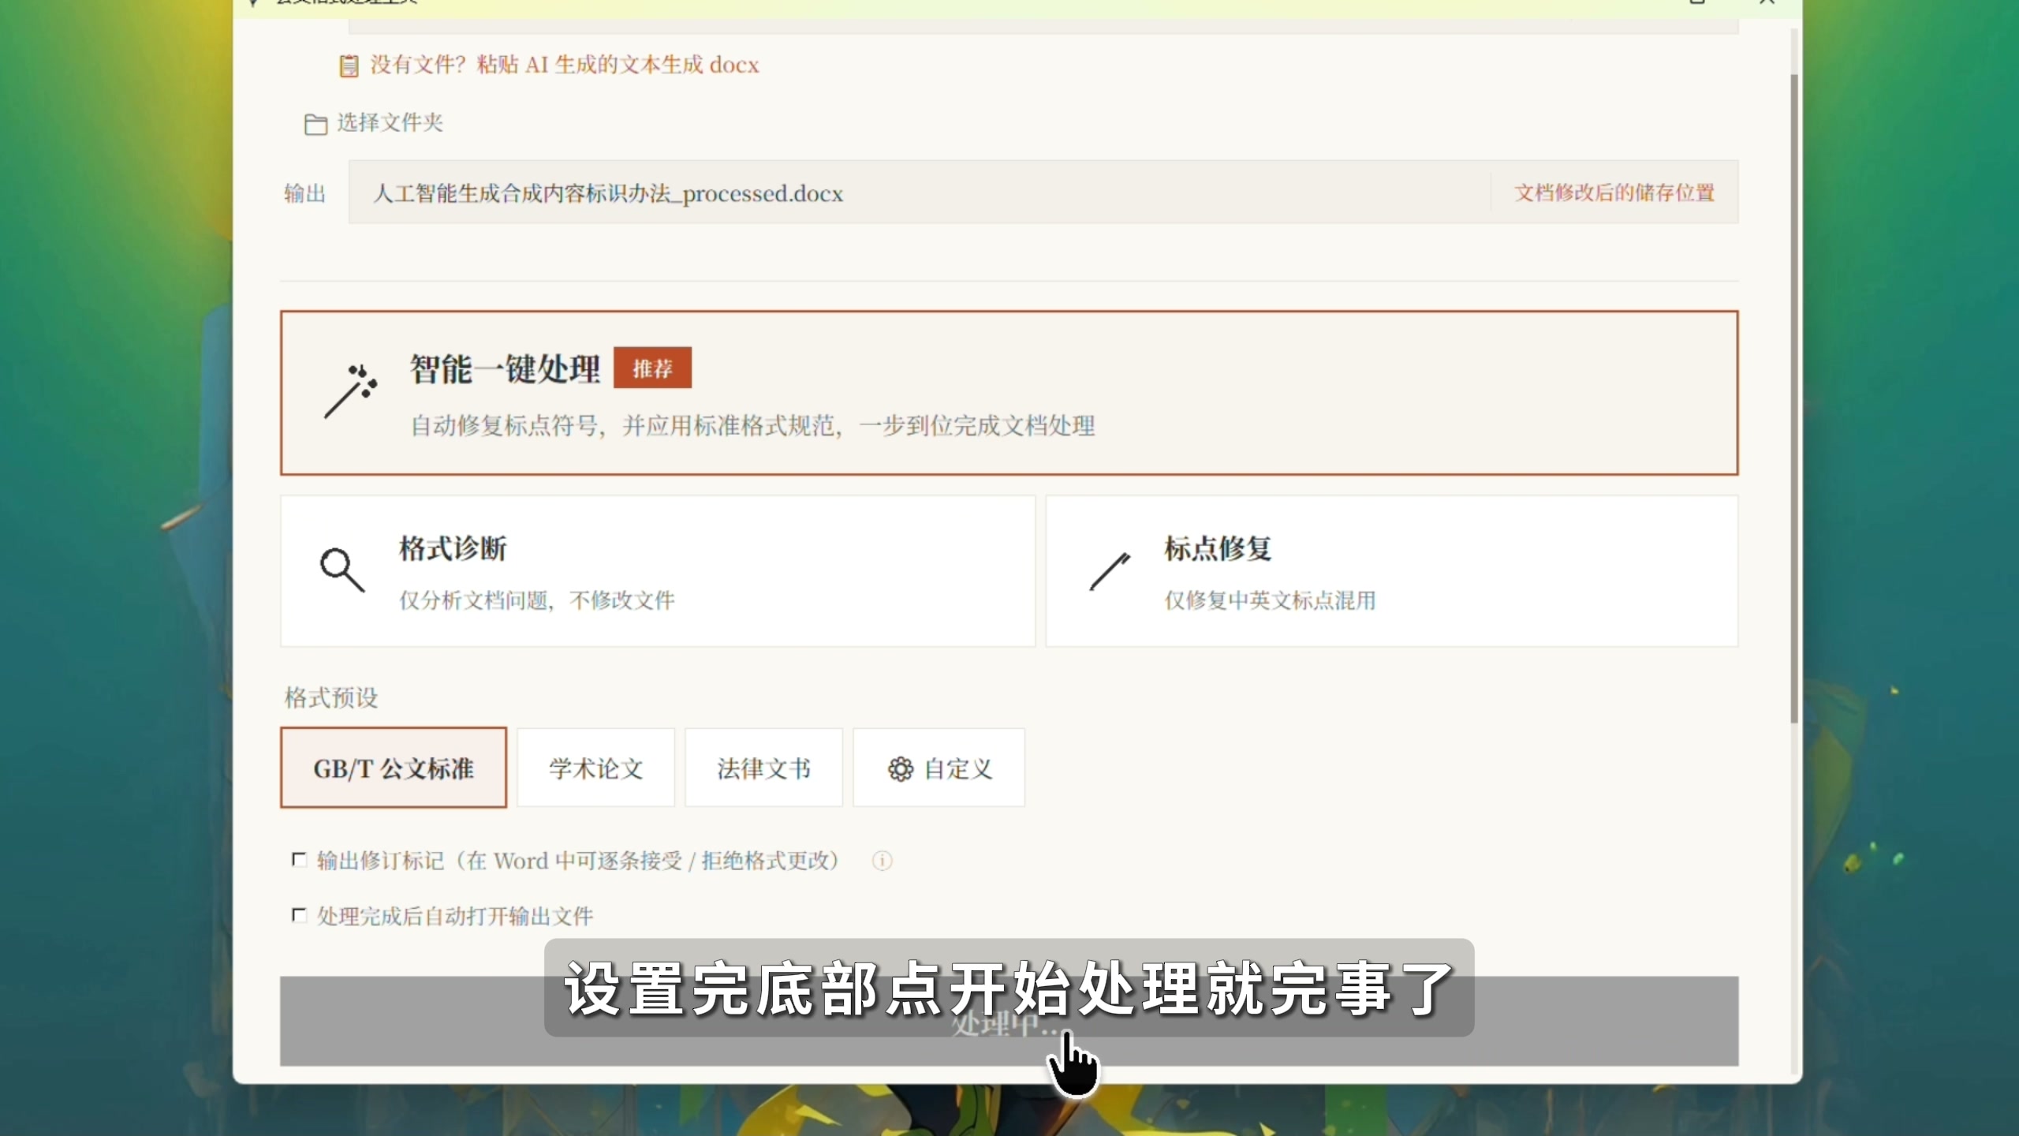Choose the 法律文书 preset
Viewport: 2019px width, 1136px height.
(x=763, y=768)
